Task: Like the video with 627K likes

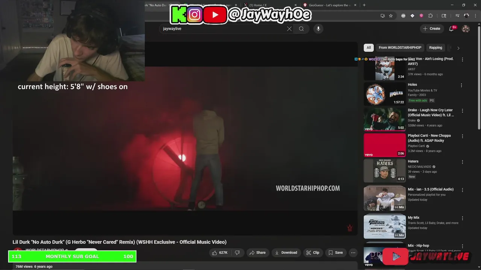Action: pos(220,253)
